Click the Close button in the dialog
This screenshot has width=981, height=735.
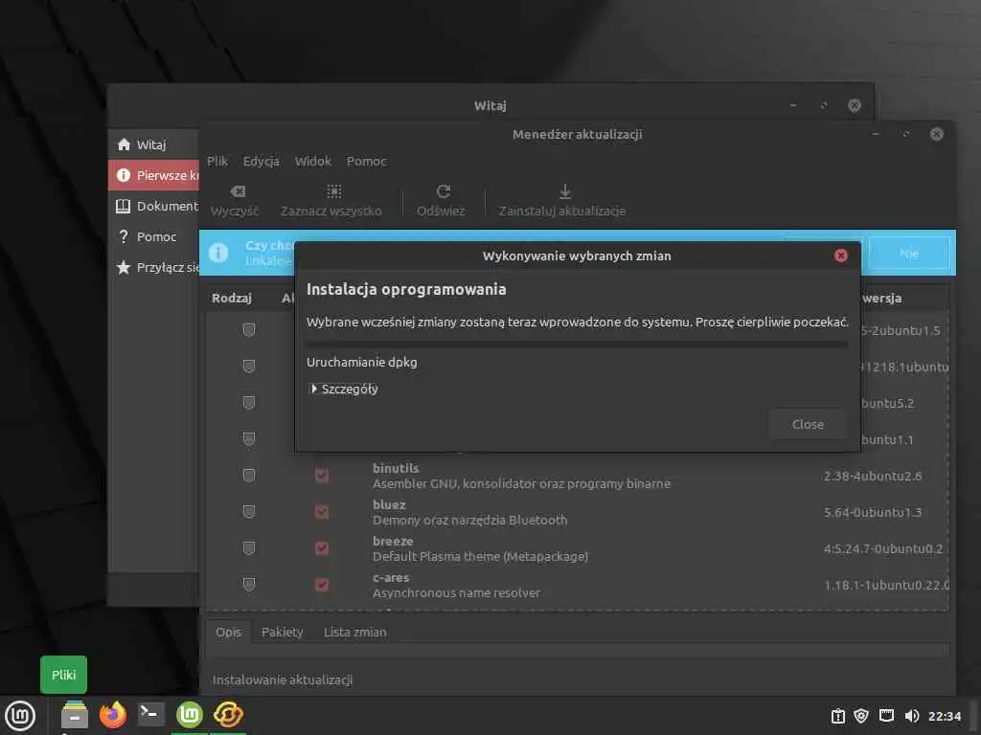tap(807, 424)
